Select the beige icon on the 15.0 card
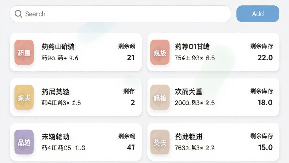 [x=160, y=142]
